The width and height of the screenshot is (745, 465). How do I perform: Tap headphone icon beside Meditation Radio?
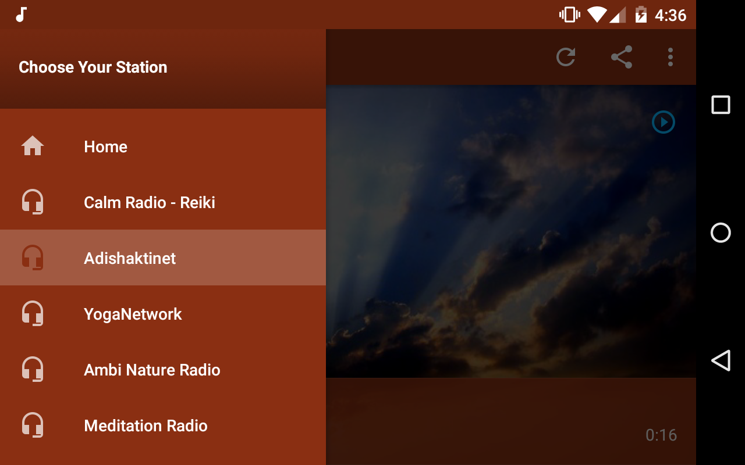click(33, 425)
